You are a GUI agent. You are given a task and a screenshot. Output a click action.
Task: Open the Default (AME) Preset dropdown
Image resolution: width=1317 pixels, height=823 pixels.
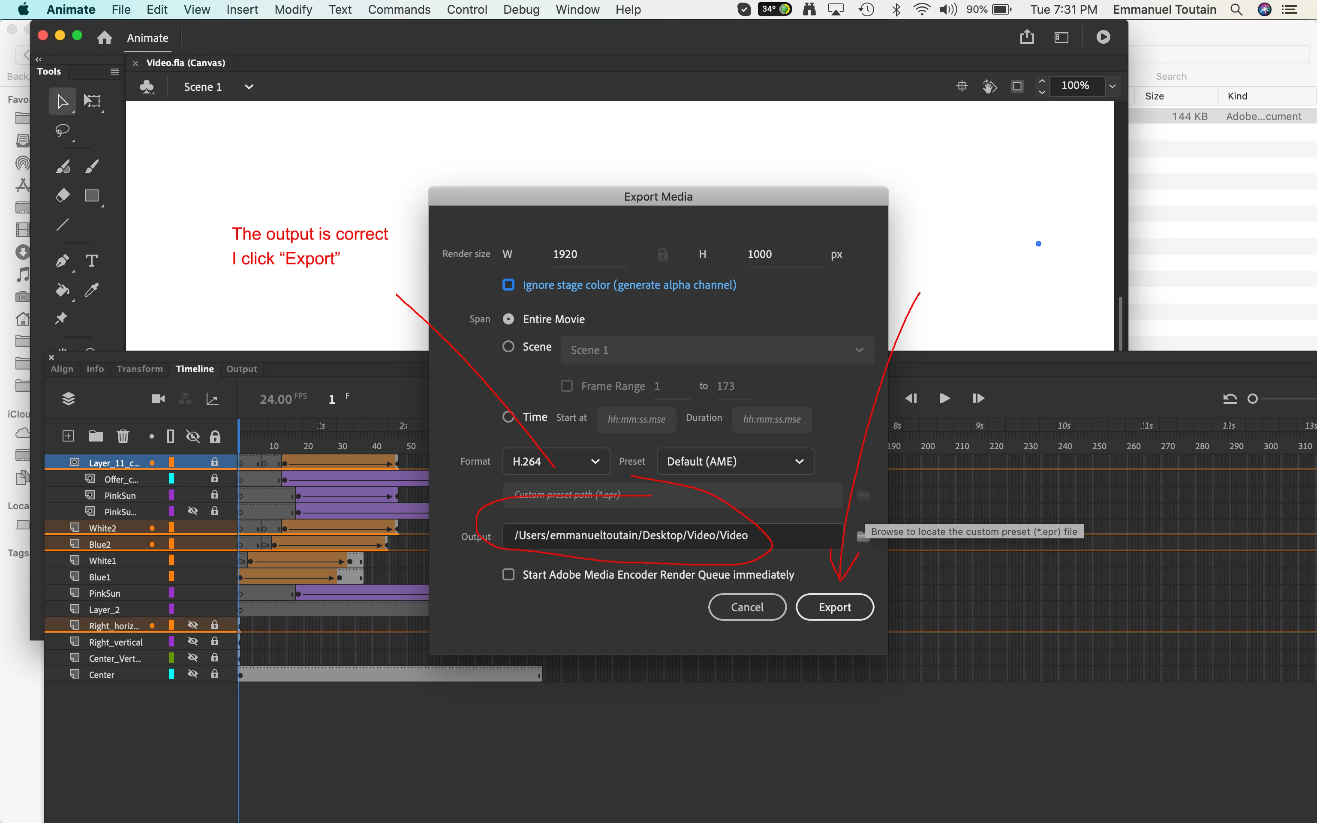[735, 462]
